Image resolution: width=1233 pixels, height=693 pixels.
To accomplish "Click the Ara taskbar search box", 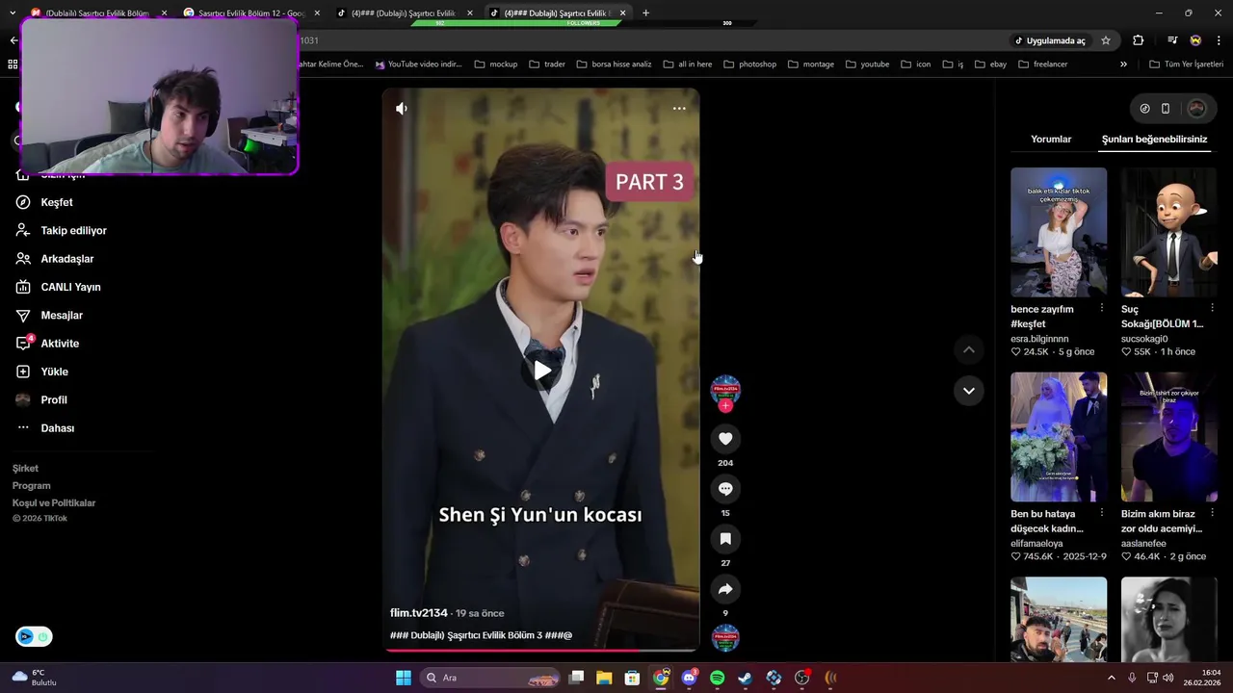I will [x=491, y=678].
